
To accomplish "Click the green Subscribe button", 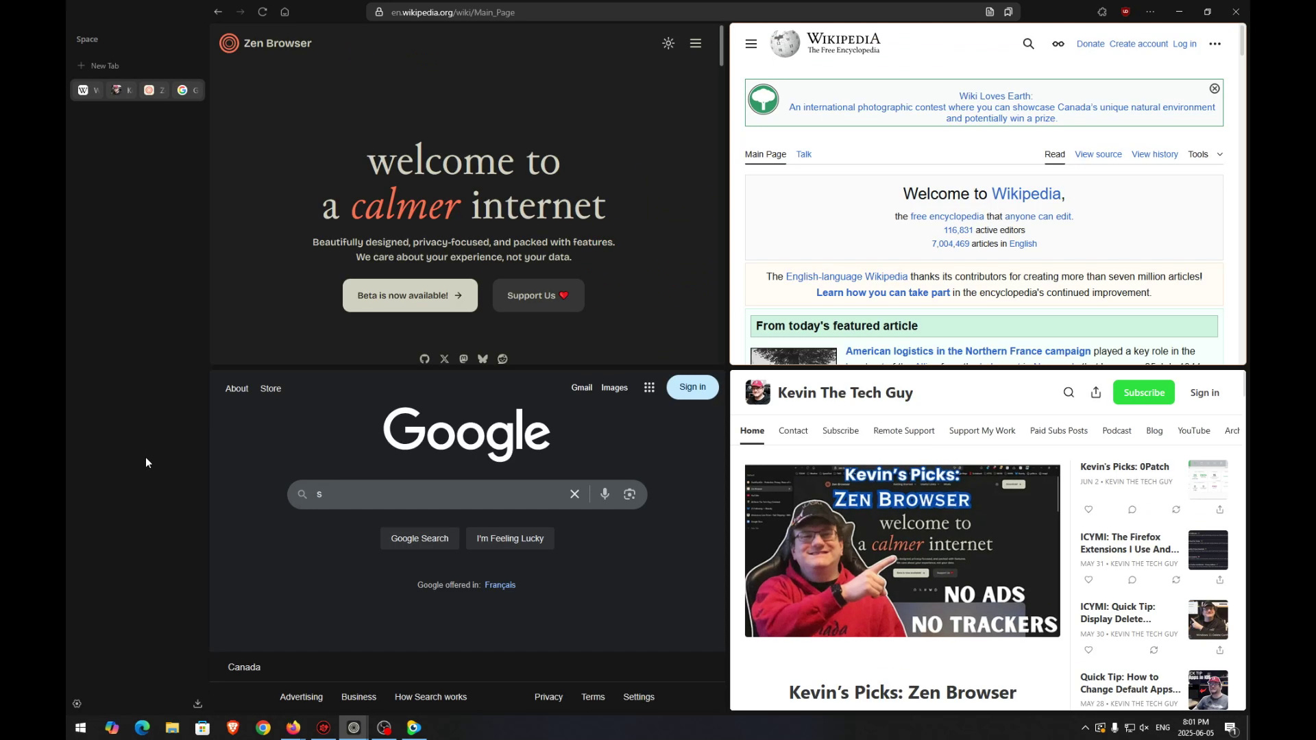I will pos(1143,393).
